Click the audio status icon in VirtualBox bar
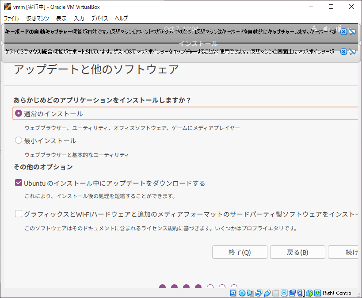 (251, 293)
